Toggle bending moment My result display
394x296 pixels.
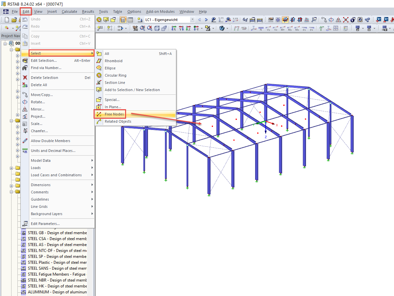pos(290,28)
